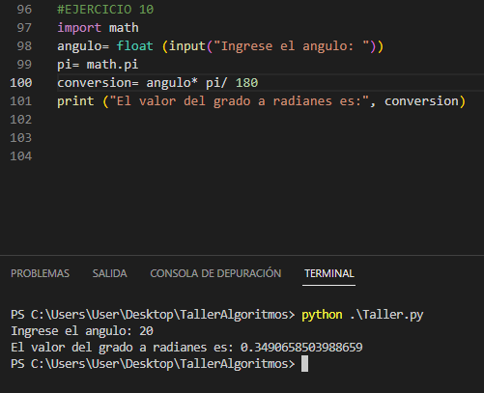Open the PROBLEMAS panel tab

(40, 273)
